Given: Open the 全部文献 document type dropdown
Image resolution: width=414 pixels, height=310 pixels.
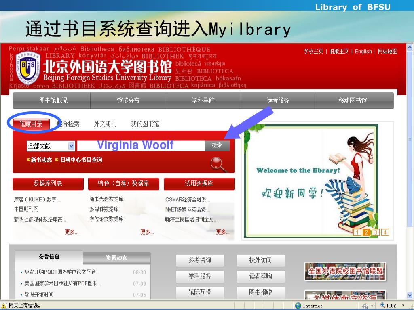Looking at the screenshot, I should pyautogui.click(x=51, y=146).
